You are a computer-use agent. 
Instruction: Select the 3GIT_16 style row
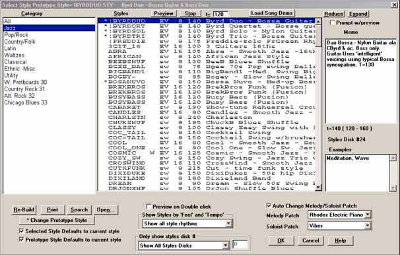coord(207,46)
